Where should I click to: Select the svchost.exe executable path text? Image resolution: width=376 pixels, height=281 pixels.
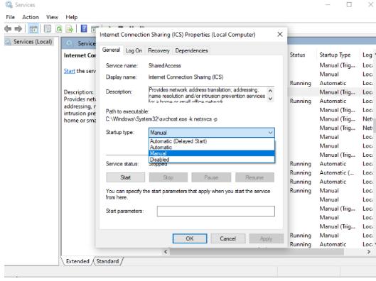coord(161,119)
